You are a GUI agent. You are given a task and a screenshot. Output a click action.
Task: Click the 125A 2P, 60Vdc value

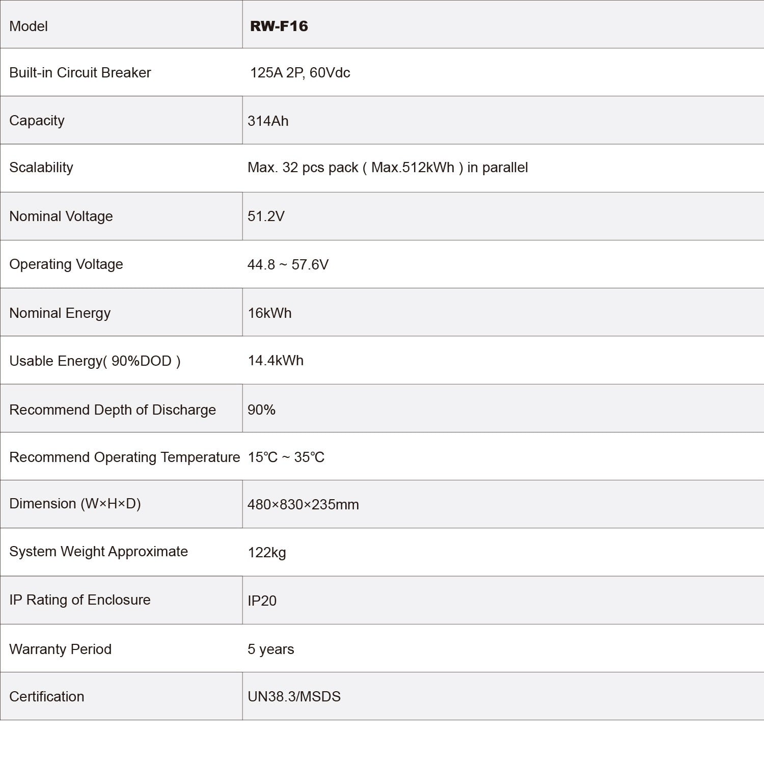[x=300, y=72]
